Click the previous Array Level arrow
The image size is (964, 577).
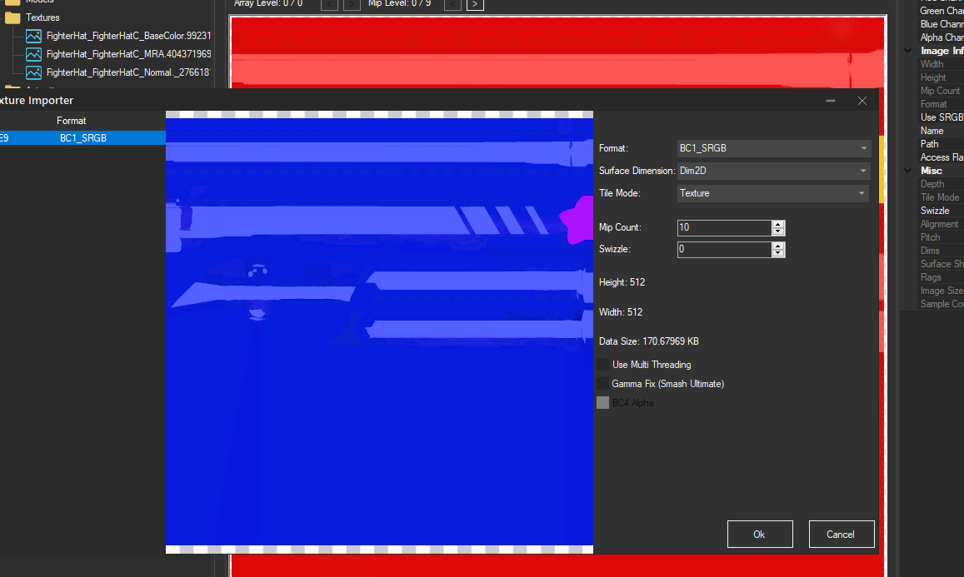tap(329, 4)
